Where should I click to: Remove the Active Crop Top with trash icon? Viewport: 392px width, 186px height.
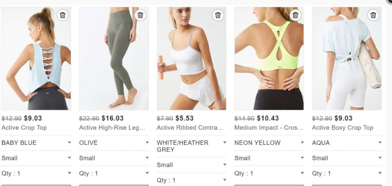62,15
